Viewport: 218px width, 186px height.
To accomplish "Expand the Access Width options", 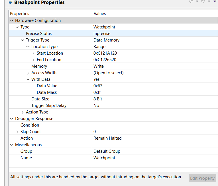I will click(x=28, y=73).
